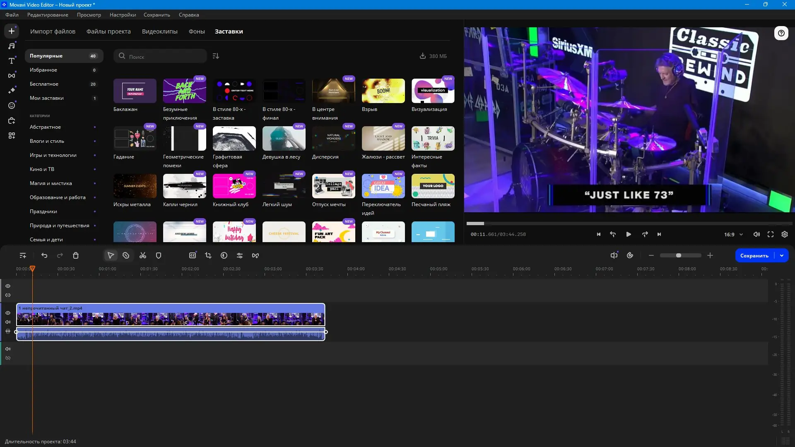Open color adjustments tool in toolbar
This screenshot has width=795, height=447.
pyautogui.click(x=224, y=256)
